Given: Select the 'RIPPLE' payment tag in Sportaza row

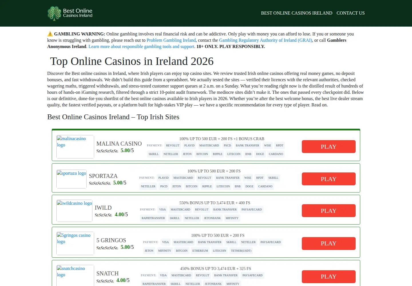Looking at the screenshot, I should click(207, 186).
